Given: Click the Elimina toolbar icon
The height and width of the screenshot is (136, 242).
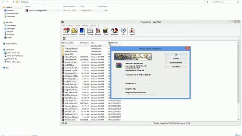Looking at the screenshot, I should click(98, 31).
